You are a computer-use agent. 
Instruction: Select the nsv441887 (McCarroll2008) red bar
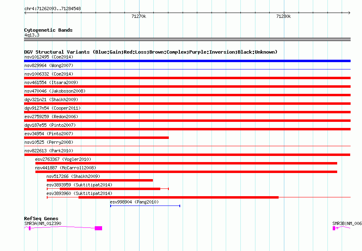pos(186,172)
